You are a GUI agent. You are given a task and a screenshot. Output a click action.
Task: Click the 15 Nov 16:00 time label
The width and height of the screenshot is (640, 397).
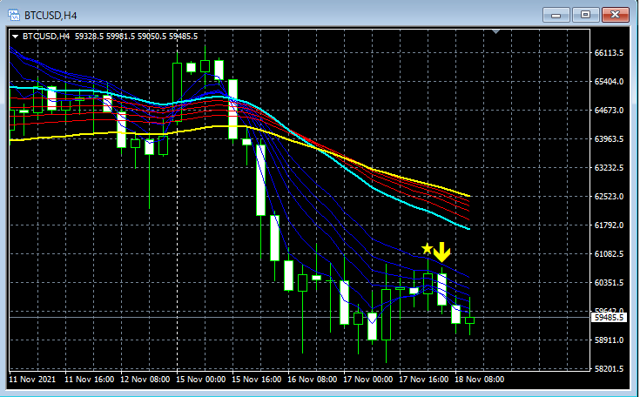point(256,380)
